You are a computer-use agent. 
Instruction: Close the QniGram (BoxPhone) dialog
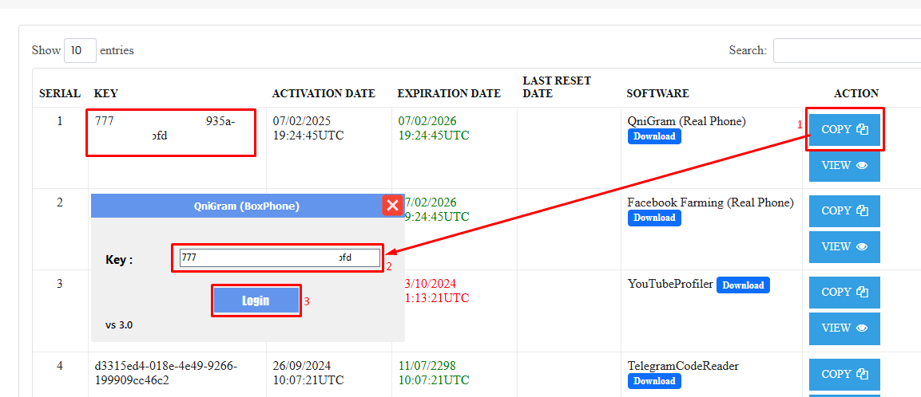[x=392, y=206]
